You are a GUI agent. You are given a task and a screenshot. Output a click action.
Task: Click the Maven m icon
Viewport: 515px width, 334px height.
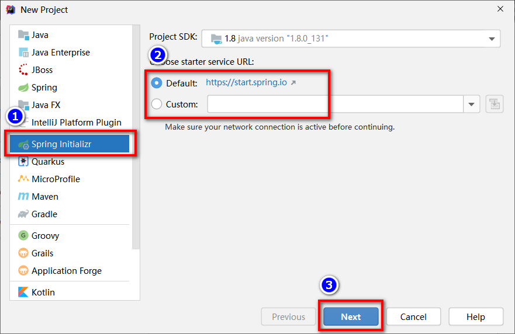pos(23,197)
